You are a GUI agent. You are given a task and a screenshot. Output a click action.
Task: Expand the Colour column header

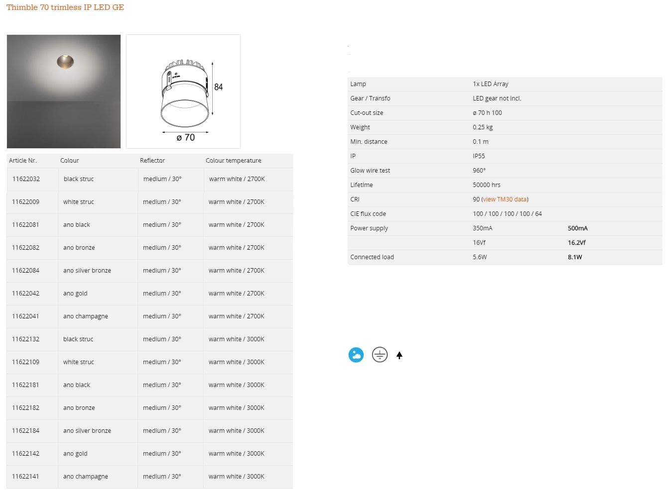coord(69,160)
